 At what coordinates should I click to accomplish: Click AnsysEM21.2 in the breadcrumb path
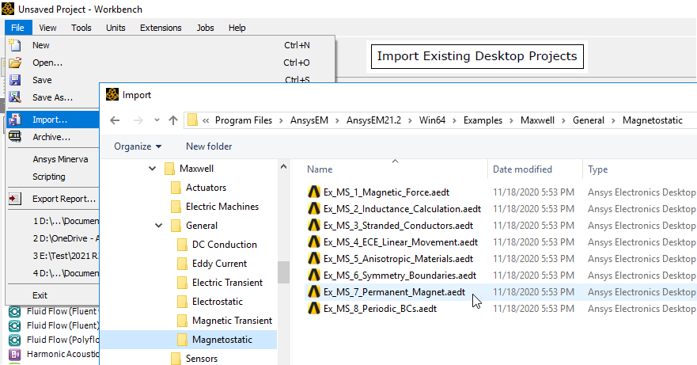(x=374, y=120)
